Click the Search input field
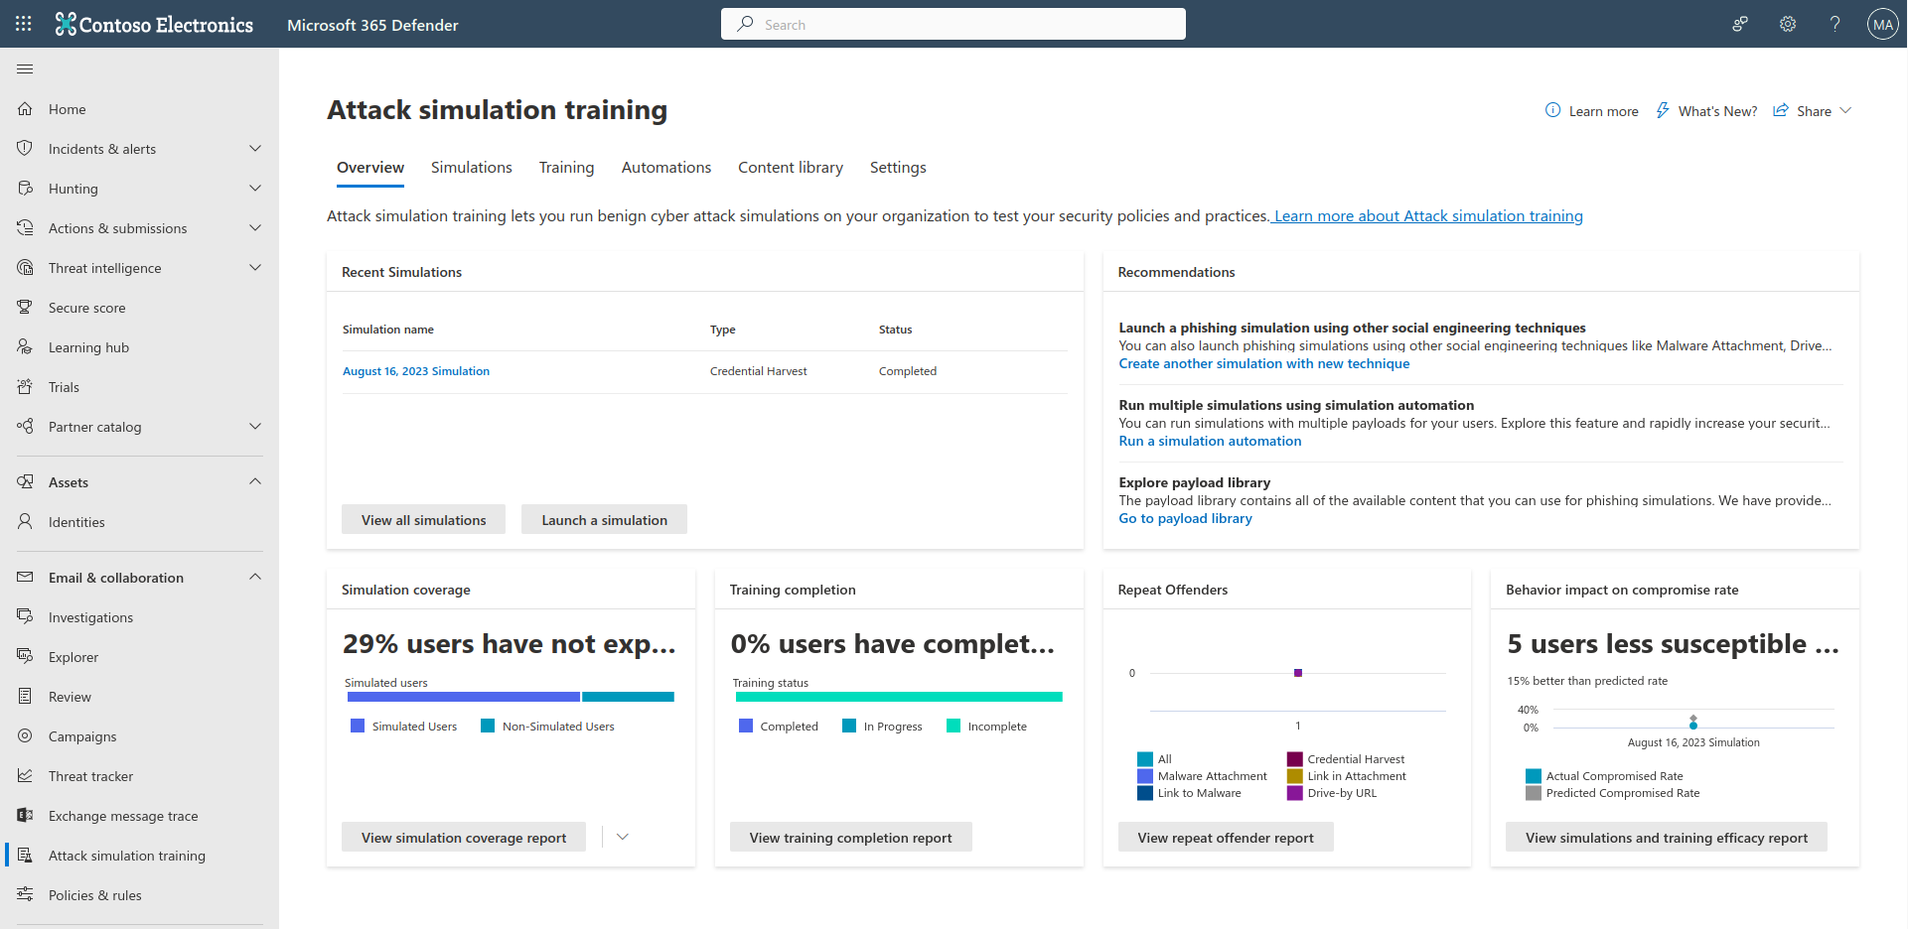The image size is (1908, 929). tap(954, 24)
